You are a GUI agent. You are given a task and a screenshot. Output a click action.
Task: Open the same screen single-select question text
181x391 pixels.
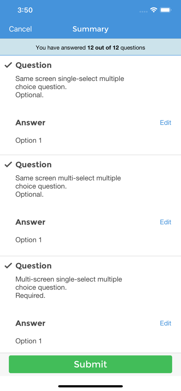pyautogui.click(x=70, y=87)
